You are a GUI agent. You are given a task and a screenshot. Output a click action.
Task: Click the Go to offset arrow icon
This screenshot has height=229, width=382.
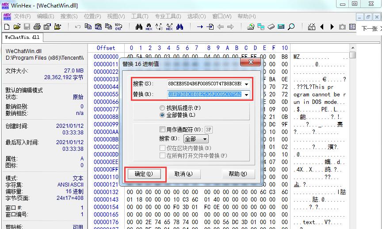pyautogui.click(x=200, y=27)
